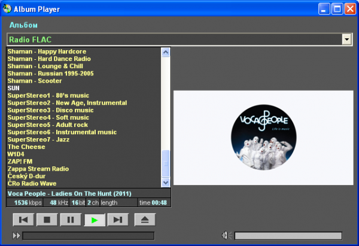Open the Radio FLAC album dropdown

pos(346,40)
